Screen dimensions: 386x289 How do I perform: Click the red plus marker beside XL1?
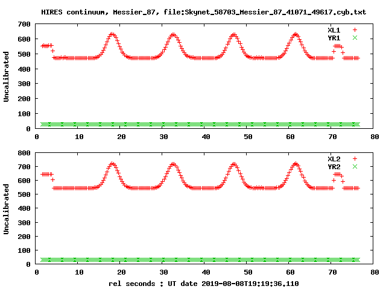point(355,30)
